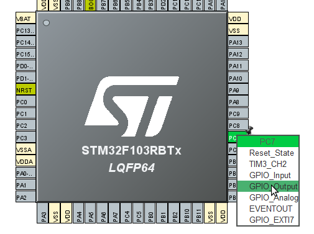
Task: Select the PC4 pin
Action: [x=126, y=213]
